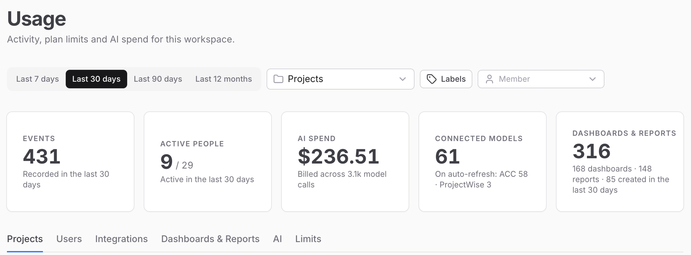This screenshot has width=691, height=255.
Task: Click the Active People count 9
Action: pos(166,162)
